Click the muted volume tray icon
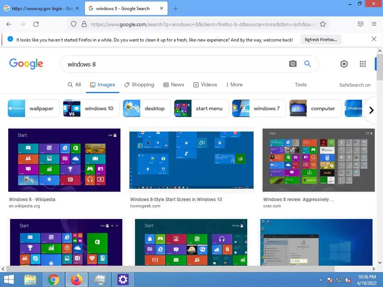Image resolution: width=383 pixels, height=287 pixels. pyautogui.click(x=348, y=280)
